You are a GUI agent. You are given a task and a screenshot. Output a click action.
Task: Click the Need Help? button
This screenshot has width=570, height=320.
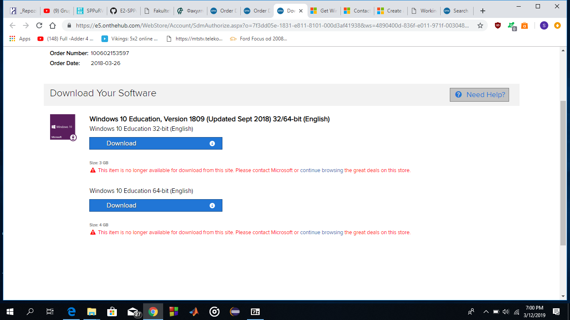479,95
